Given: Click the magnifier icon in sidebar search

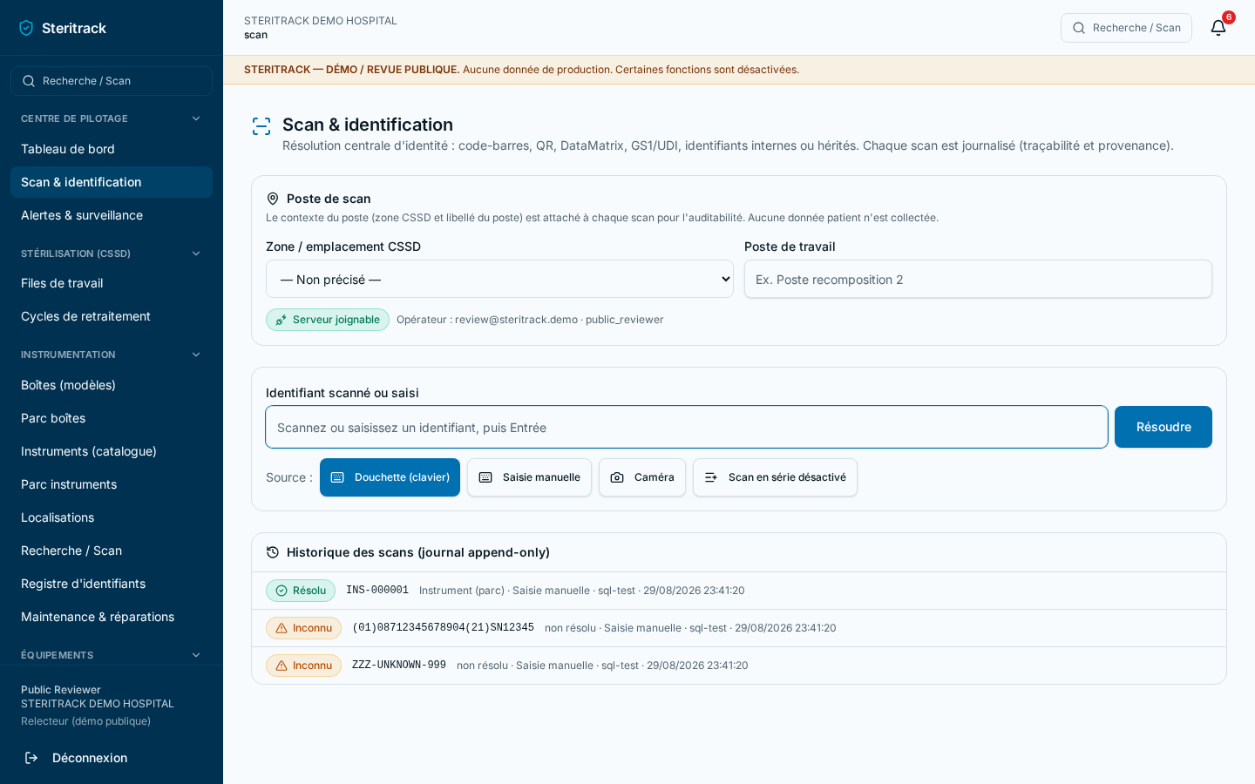Looking at the screenshot, I should pyautogui.click(x=29, y=81).
